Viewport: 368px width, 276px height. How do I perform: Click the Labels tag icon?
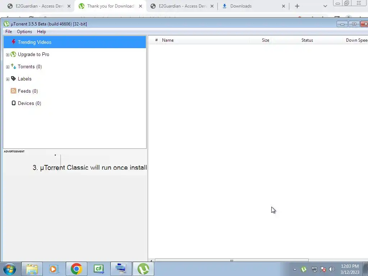tap(13, 79)
